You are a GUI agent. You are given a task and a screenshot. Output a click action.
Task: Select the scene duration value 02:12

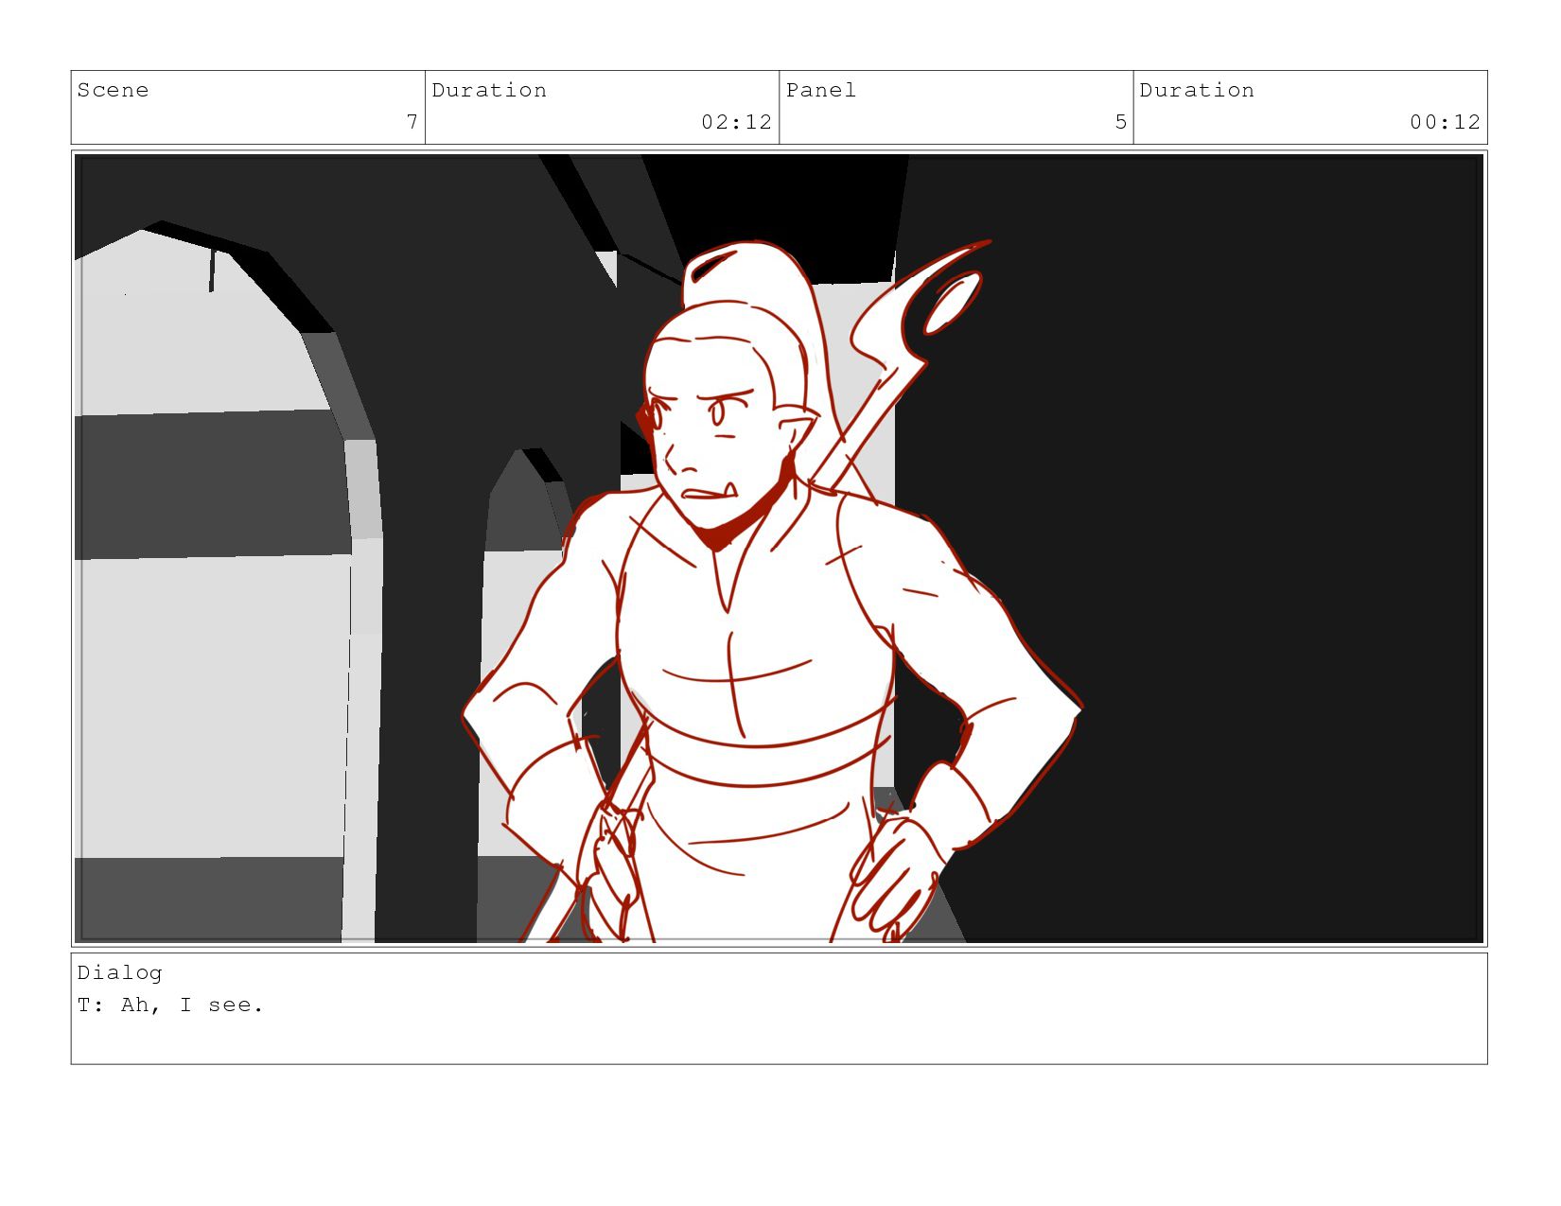(x=736, y=122)
